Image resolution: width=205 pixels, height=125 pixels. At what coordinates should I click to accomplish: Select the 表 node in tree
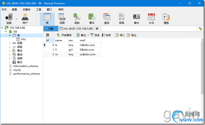[x=18, y=35]
